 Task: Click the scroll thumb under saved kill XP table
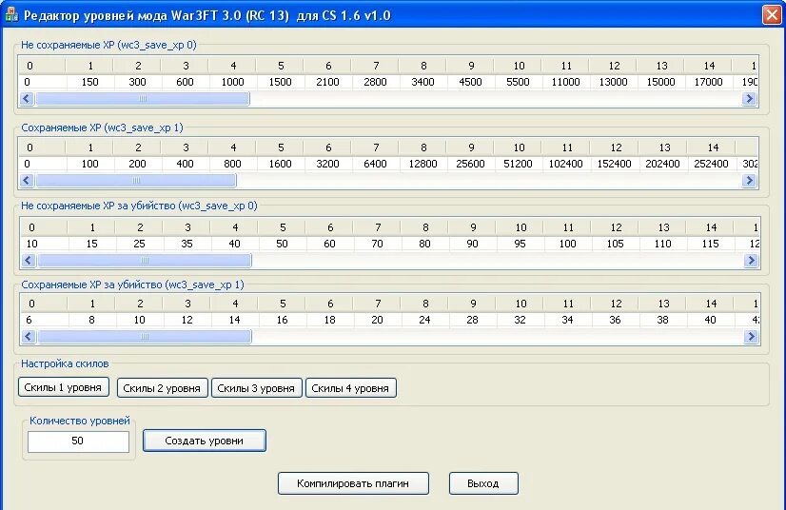tap(145, 337)
